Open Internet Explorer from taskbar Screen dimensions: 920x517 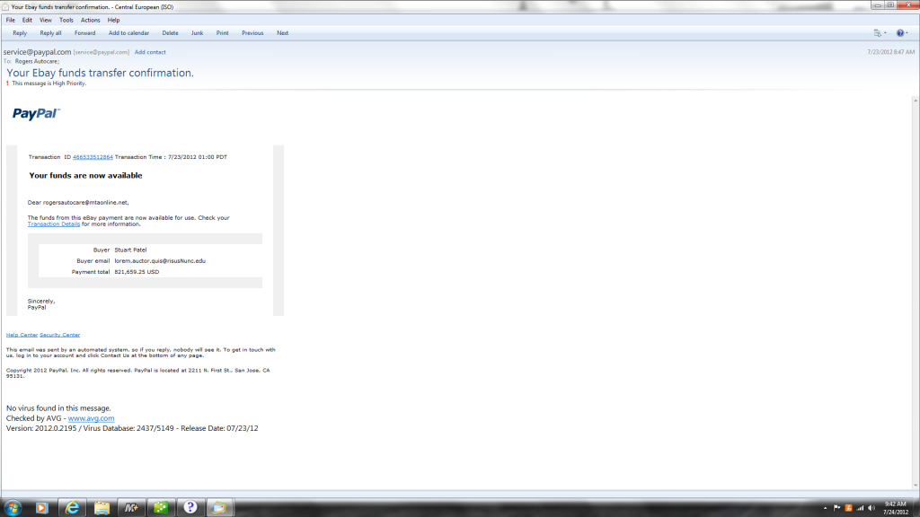pyautogui.click(x=72, y=508)
